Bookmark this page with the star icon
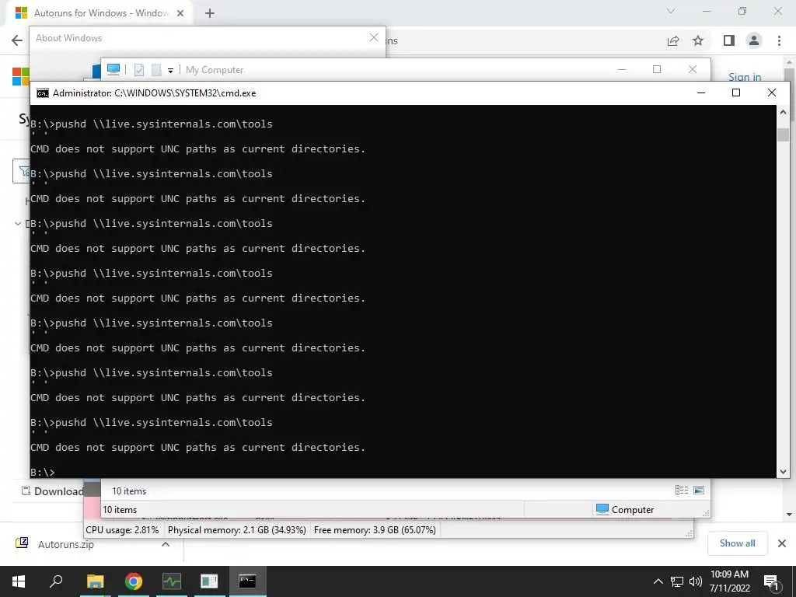This screenshot has width=796, height=597. (698, 40)
